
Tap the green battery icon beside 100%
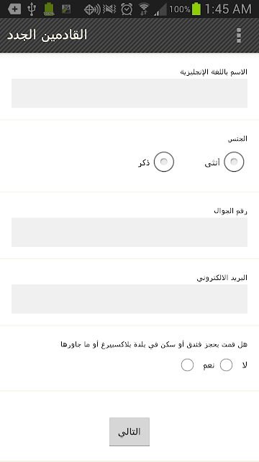pos(196,9)
